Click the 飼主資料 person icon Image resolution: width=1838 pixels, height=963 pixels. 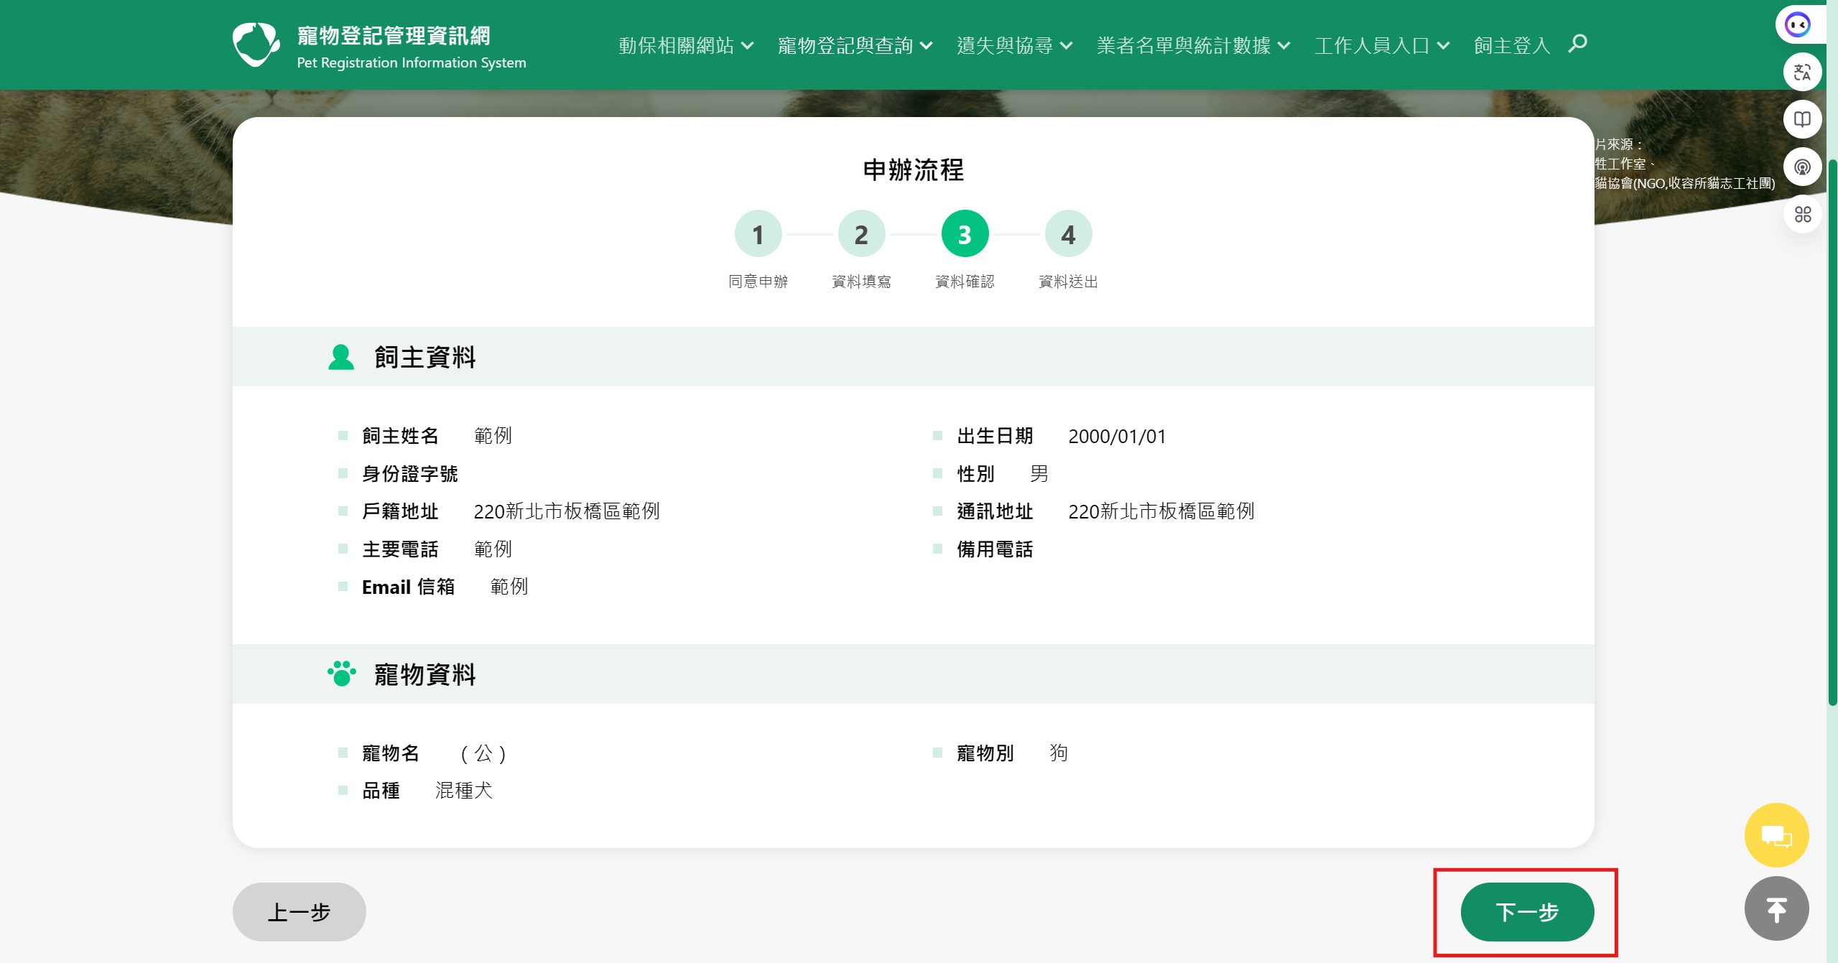[340, 355]
